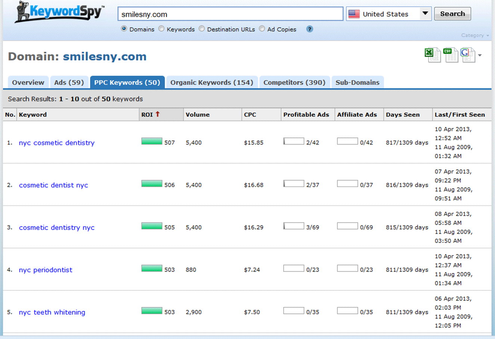Viewport: 495px width, 339px height.
Task: Export results to Excel icon
Action: point(433,55)
